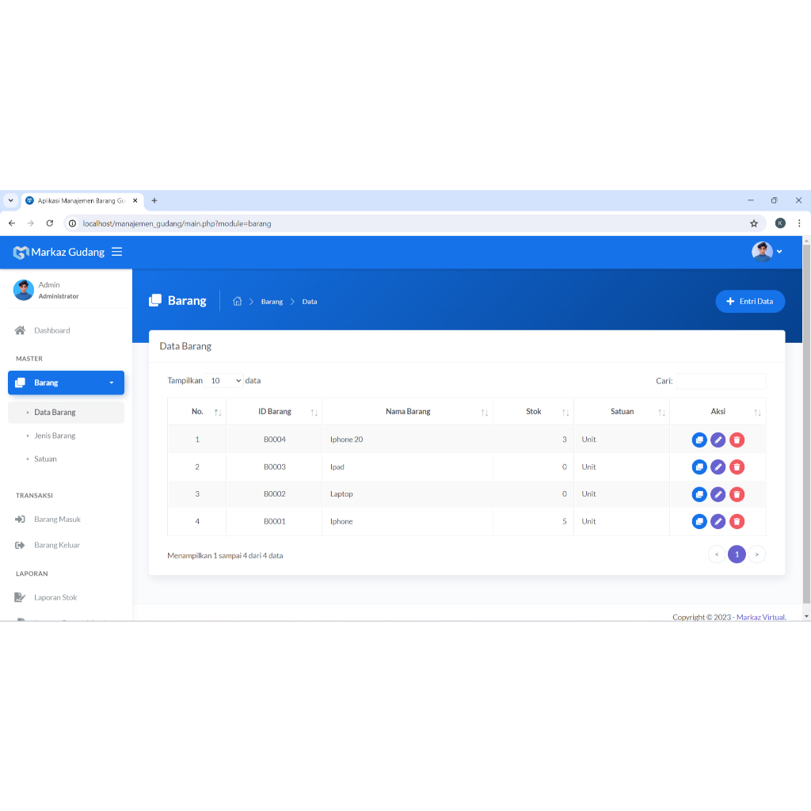Click the hamburger menu next to Markaz Gudang
811x811 pixels.
[117, 252]
